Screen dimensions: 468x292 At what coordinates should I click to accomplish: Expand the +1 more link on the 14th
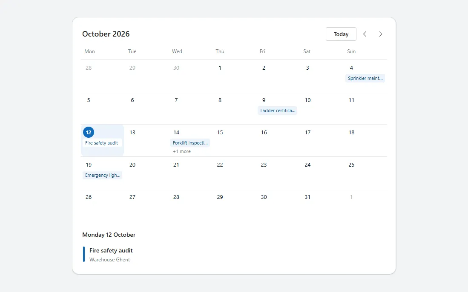click(x=182, y=151)
